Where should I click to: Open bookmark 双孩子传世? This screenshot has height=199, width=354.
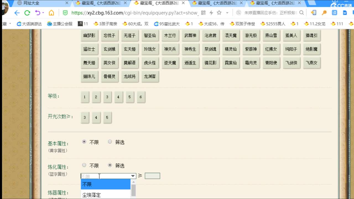tap(242, 24)
